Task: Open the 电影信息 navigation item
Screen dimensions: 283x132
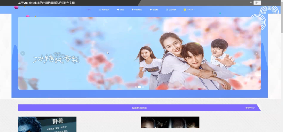Action: pos(104,10)
